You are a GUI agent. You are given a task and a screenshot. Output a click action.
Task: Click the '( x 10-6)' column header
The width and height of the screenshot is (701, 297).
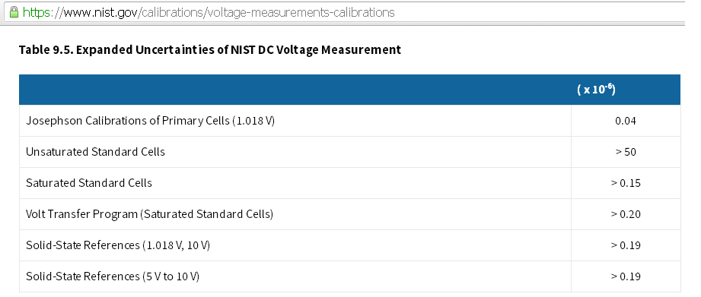click(597, 90)
